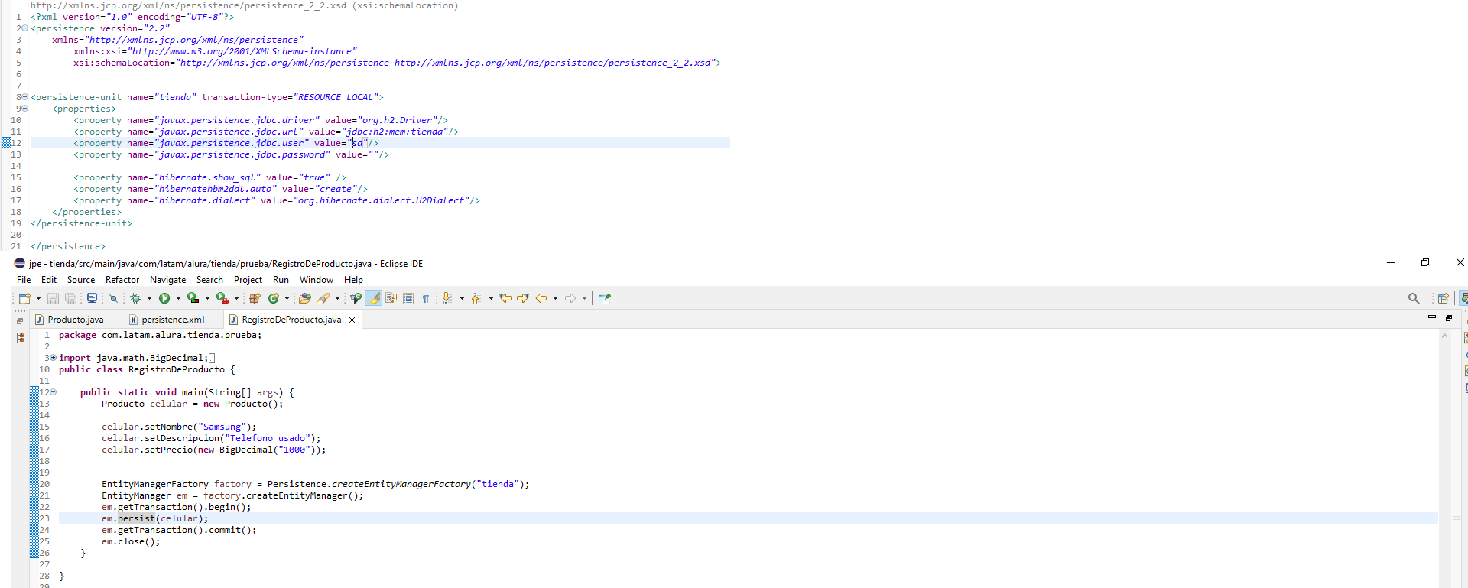Viewport: 1468px width, 588px height.
Task: Toggle Word Wrap in editor
Action: (391, 298)
